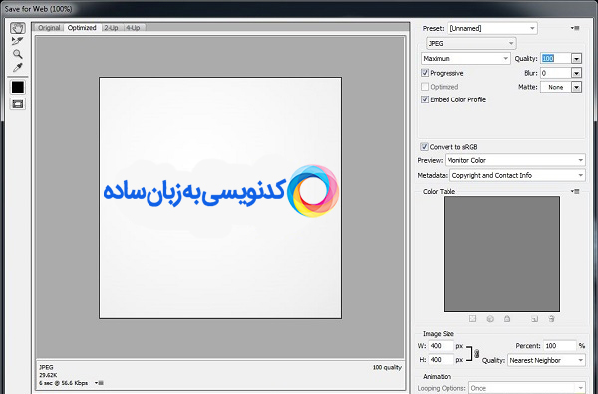Image resolution: width=598 pixels, height=394 pixels.
Task: Switch to the Optimized tab
Action: tap(82, 28)
